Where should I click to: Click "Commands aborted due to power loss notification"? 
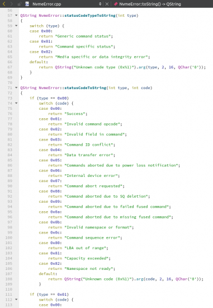pyautogui.click(x=121, y=165)
